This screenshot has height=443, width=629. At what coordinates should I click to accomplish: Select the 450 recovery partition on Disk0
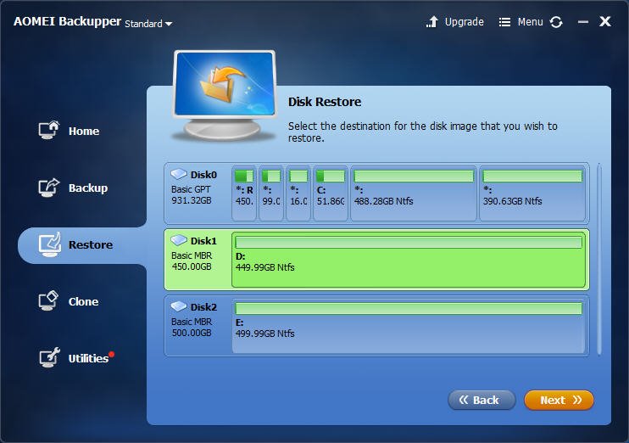tap(244, 193)
